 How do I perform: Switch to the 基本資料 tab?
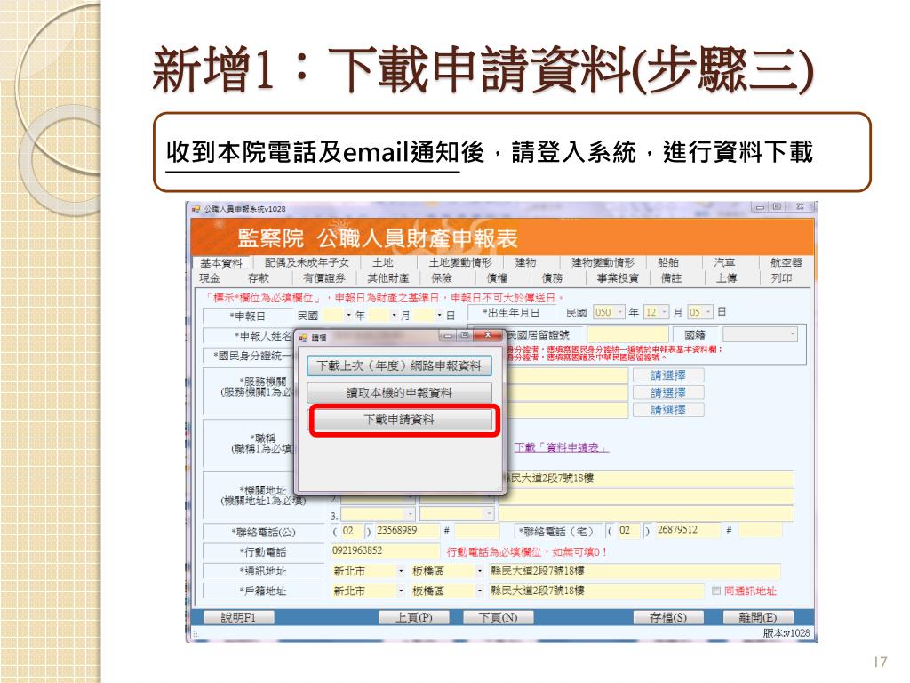221,262
